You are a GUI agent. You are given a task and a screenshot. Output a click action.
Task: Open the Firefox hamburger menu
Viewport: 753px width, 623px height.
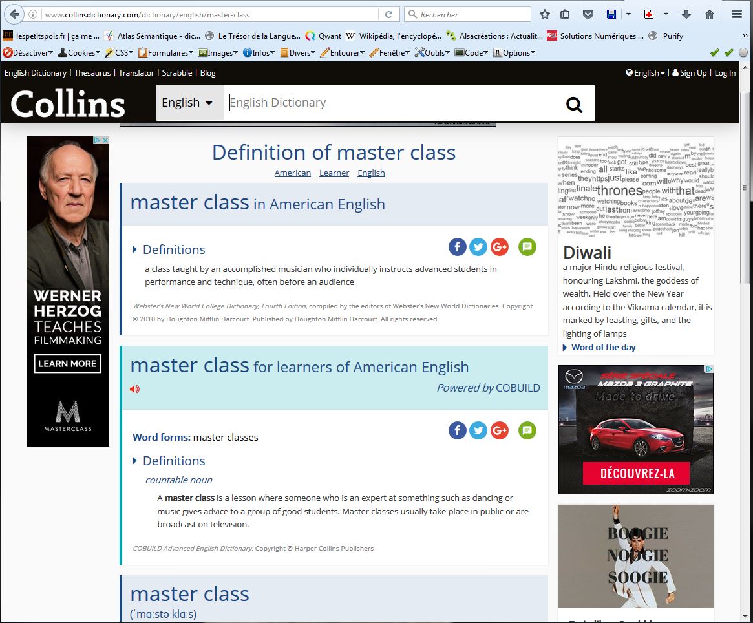pos(737,14)
